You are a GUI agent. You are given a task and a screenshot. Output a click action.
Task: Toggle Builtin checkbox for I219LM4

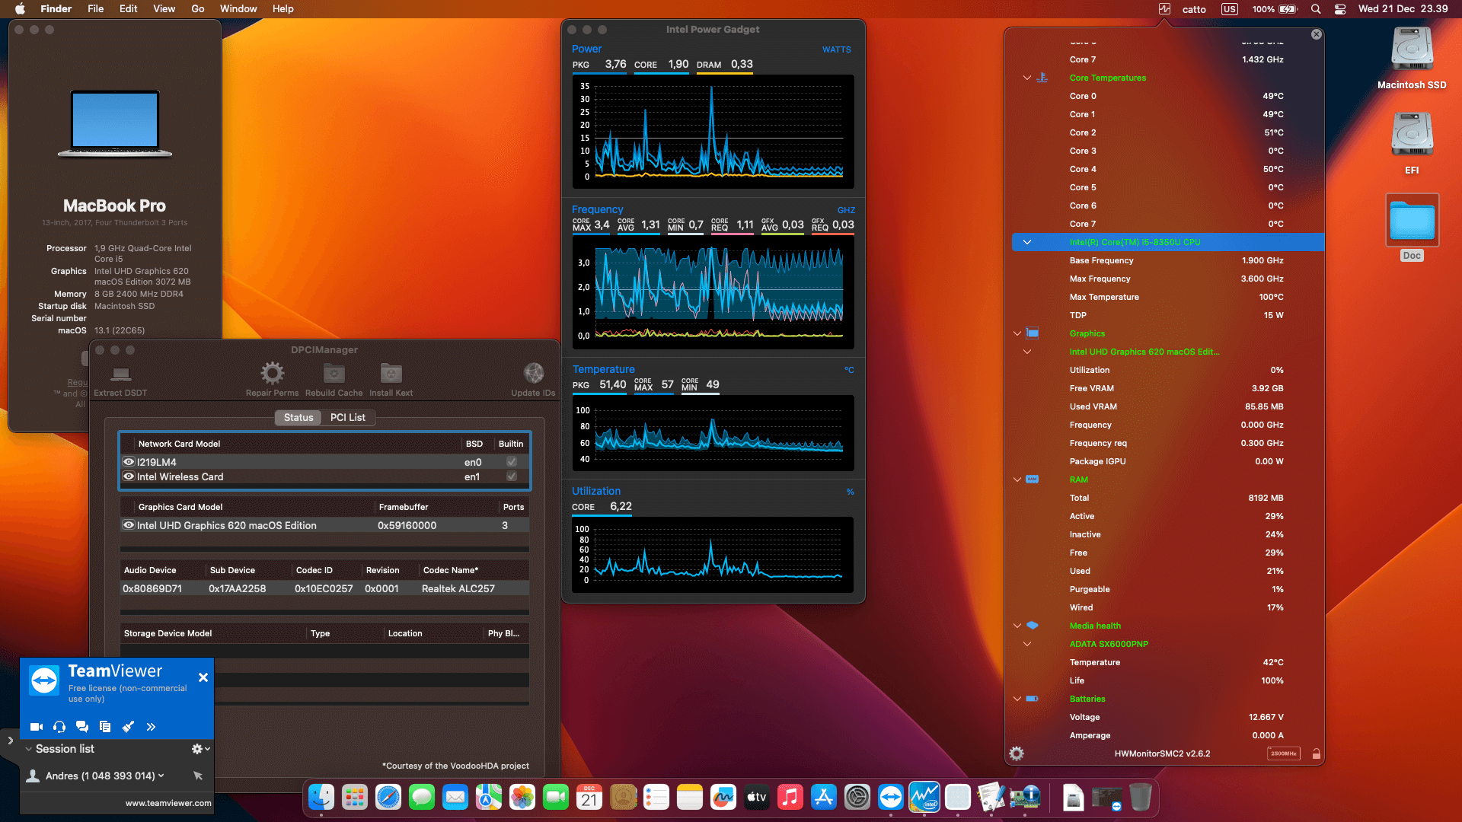click(512, 462)
